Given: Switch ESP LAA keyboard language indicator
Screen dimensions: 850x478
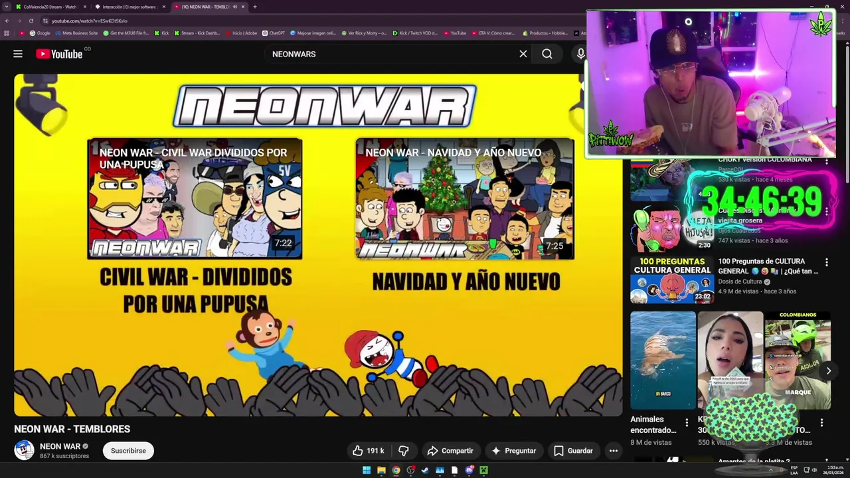Looking at the screenshot, I should [x=794, y=470].
